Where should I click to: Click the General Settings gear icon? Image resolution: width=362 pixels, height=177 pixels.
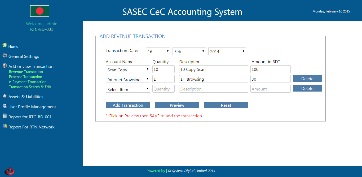point(5,56)
